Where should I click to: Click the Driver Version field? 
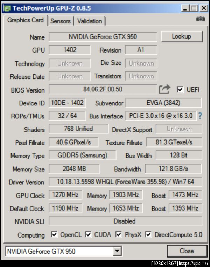point(125,182)
